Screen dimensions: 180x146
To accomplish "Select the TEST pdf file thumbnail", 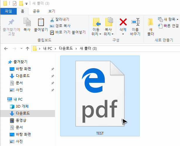I will [100, 94].
